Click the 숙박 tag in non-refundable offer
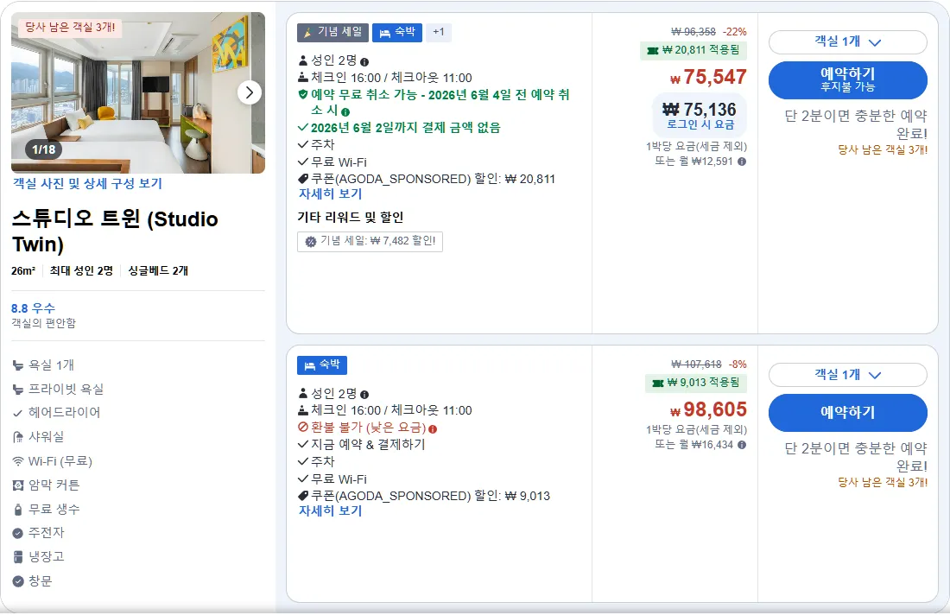The height and width of the screenshot is (615, 950). tap(322, 365)
